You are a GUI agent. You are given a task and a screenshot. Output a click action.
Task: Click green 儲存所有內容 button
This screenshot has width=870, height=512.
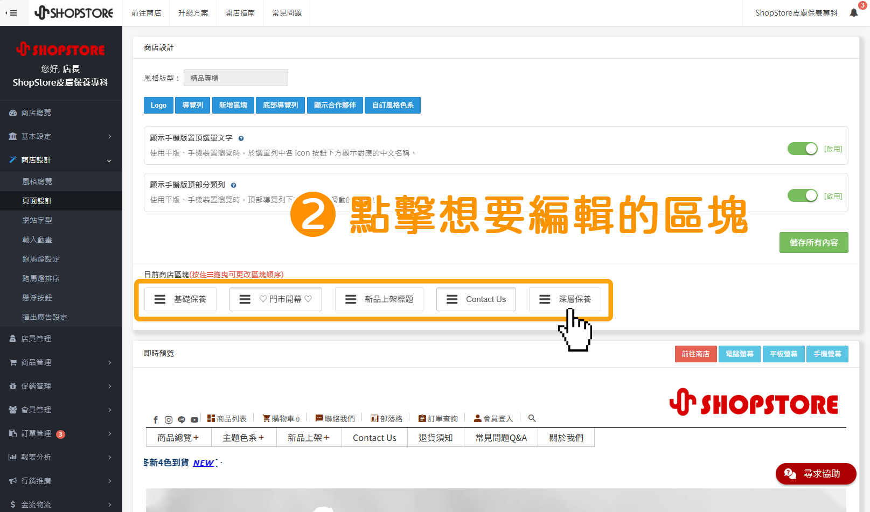(813, 242)
